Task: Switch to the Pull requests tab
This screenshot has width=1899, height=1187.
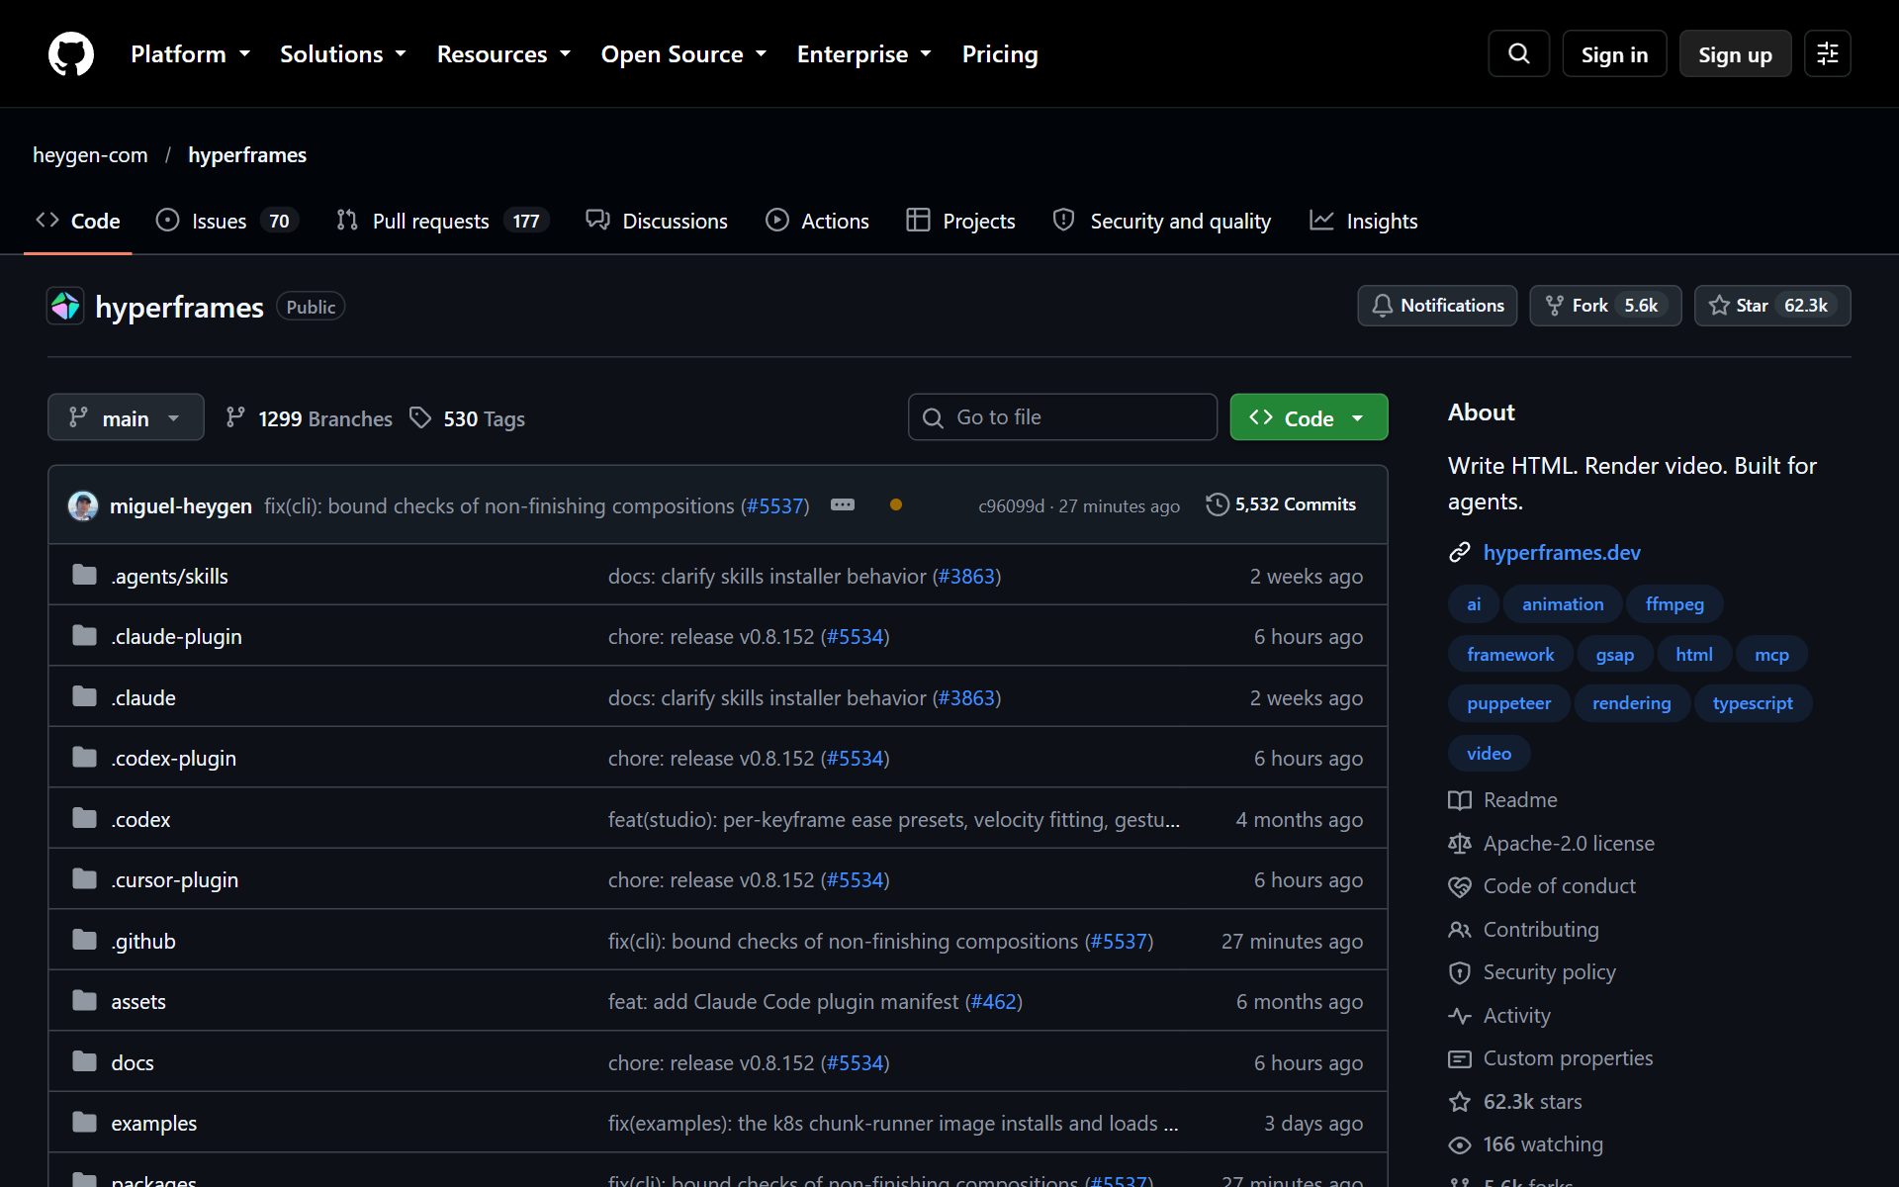Action: click(442, 221)
